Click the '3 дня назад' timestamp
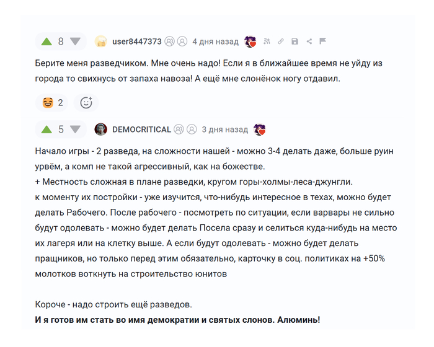The height and width of the screenshot is (347, 434). tap(225, 130)
